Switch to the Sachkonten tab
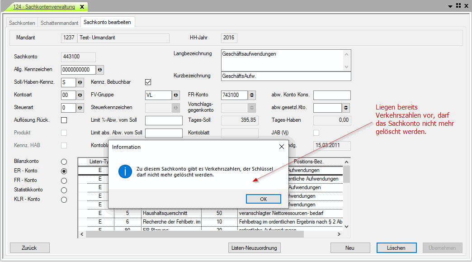The width and height of the screenshot is (472, 262). (x=22, y=23)
